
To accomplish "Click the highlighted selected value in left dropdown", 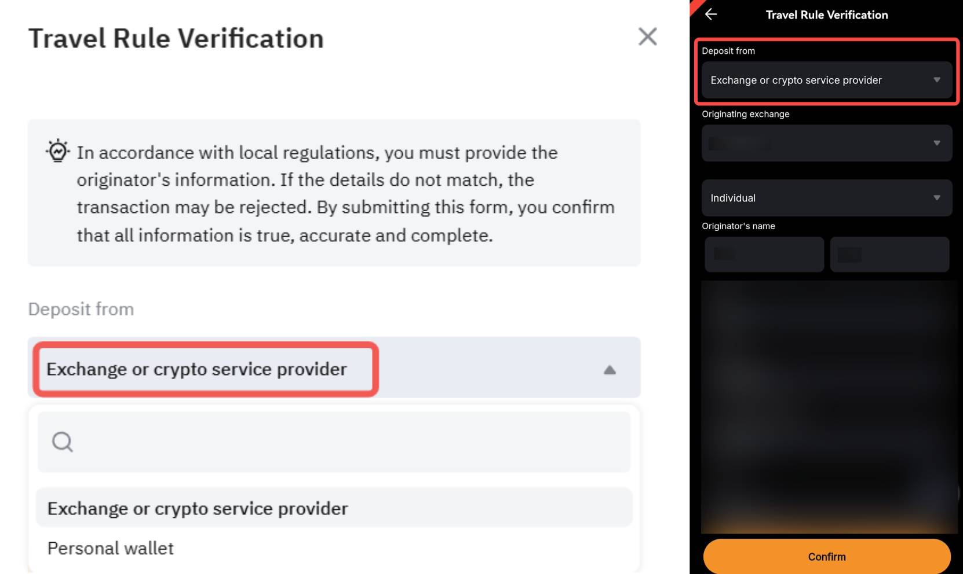I will click(197, 369).
